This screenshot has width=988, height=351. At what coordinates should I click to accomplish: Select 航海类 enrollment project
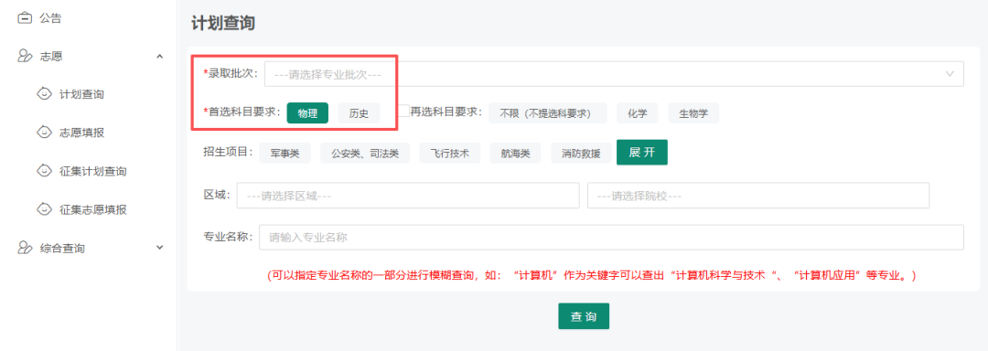click(515, 153)
